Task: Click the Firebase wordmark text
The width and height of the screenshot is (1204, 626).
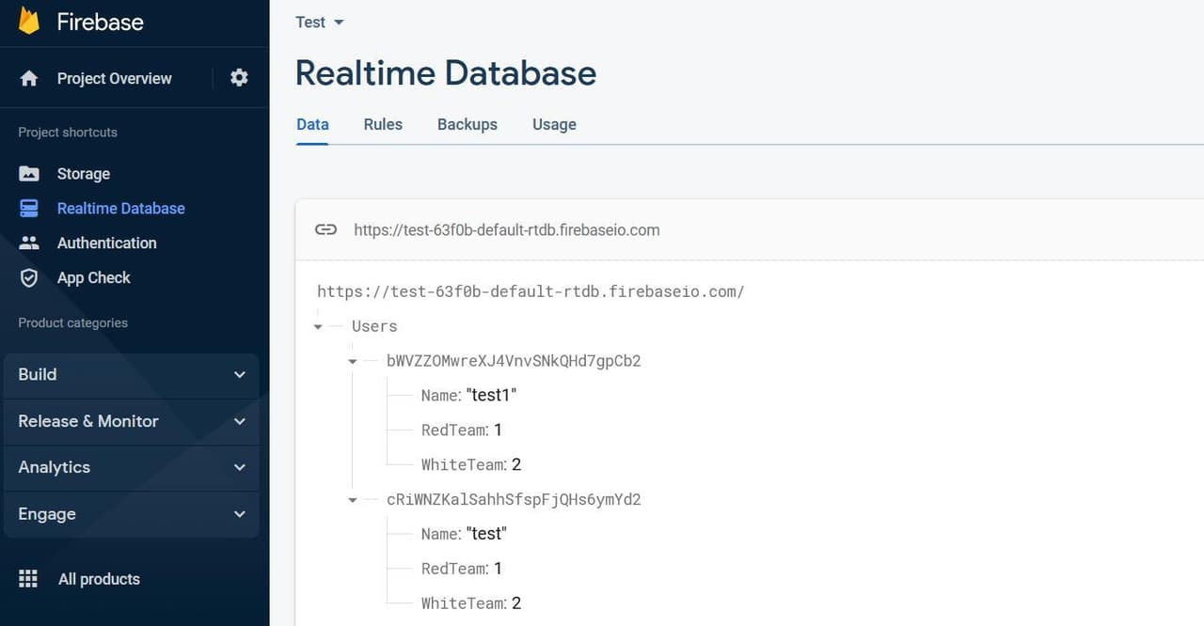Action: tap(100, 22)
